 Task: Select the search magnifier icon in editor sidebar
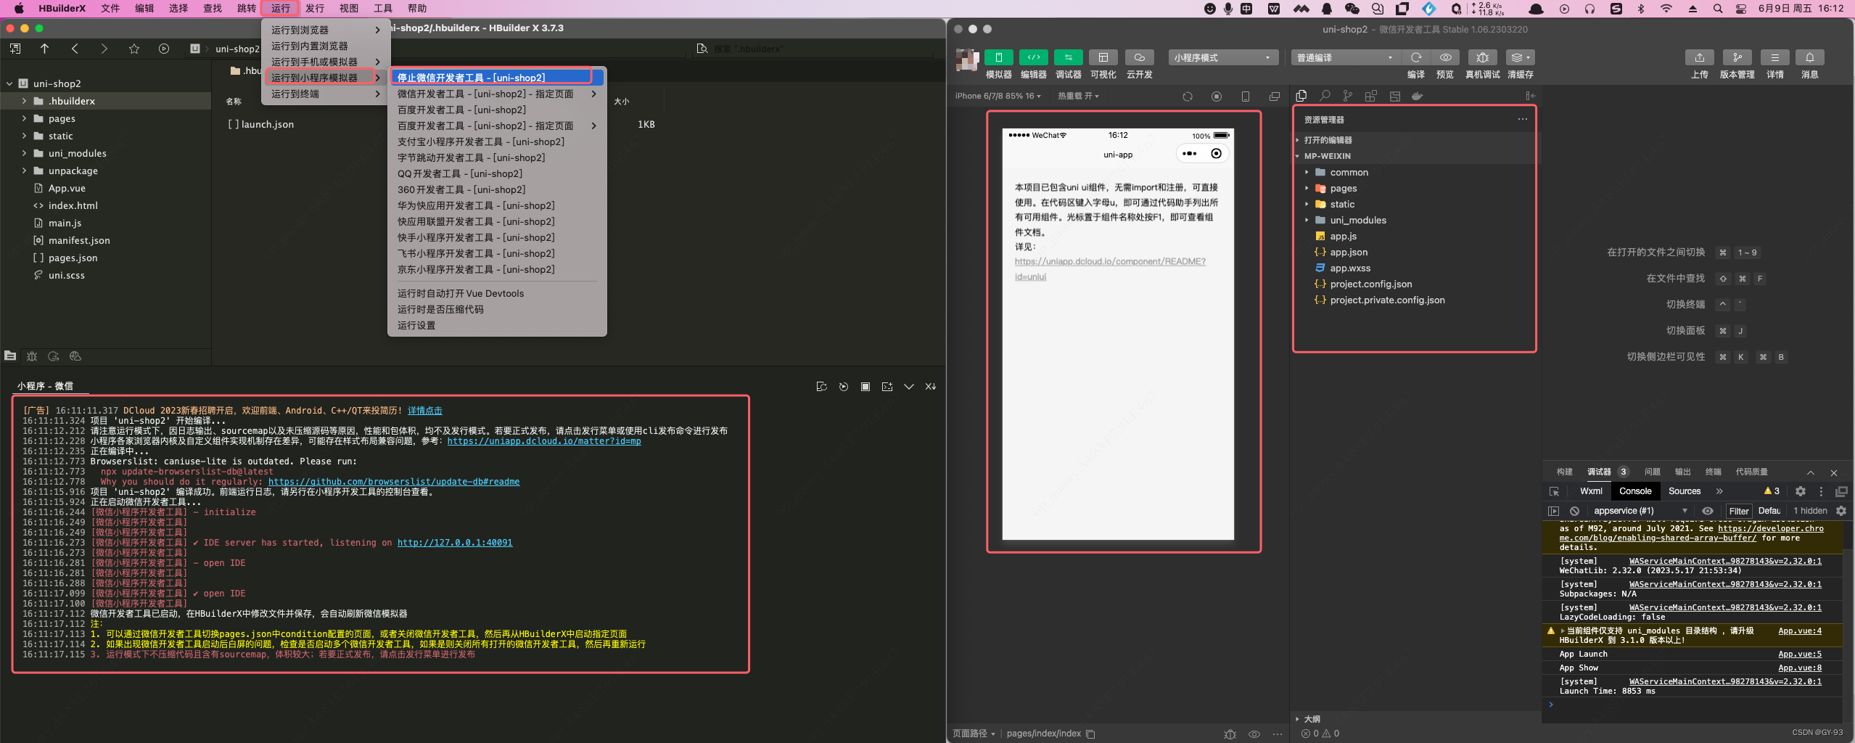(1325, 96)
